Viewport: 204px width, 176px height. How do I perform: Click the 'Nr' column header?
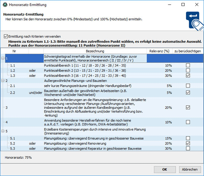pos(14,51)
